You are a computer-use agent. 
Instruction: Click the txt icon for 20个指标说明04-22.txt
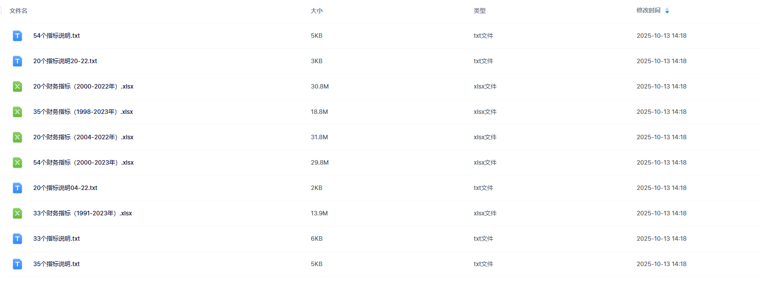pos(17,188)
